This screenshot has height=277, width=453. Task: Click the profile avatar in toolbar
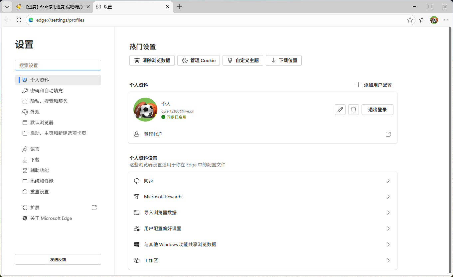pyautogui.click(x=434, y=20)
